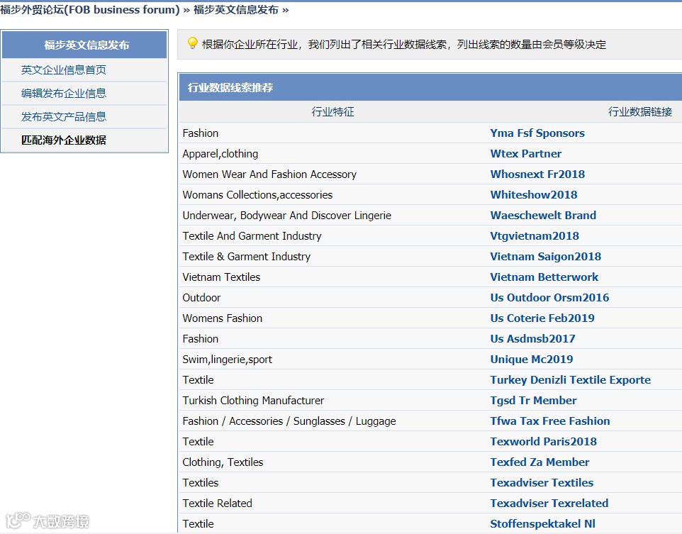
Task: Open 福步英文信息发布 breadcrumb link
Action: pyautogui.click(x=236, y=10)
